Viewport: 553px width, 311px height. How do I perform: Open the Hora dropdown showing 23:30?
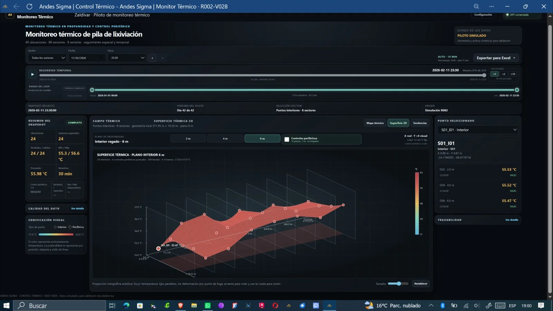pyautogui.click(x=128, y=58)
